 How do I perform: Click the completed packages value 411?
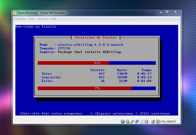tap(101, 77)
